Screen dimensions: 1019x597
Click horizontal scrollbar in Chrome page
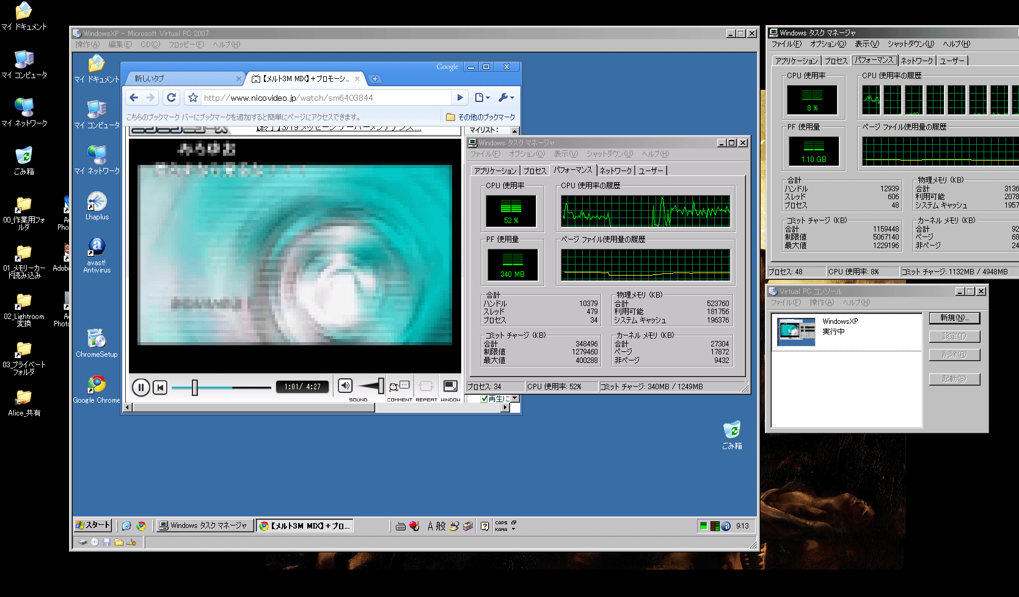(255, 408)
